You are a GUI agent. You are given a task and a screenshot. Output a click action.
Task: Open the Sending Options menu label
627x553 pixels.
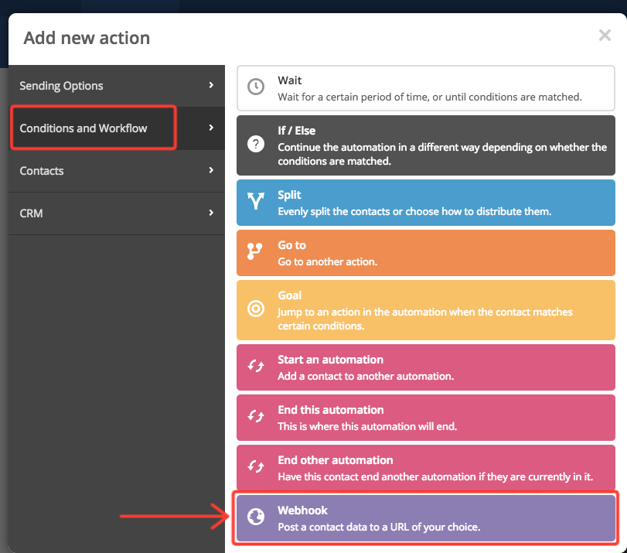(61, 86)
